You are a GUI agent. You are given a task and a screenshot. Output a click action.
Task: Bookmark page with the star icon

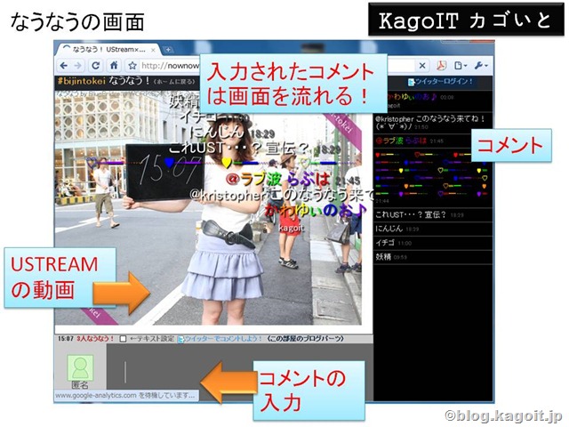(132, 66)
